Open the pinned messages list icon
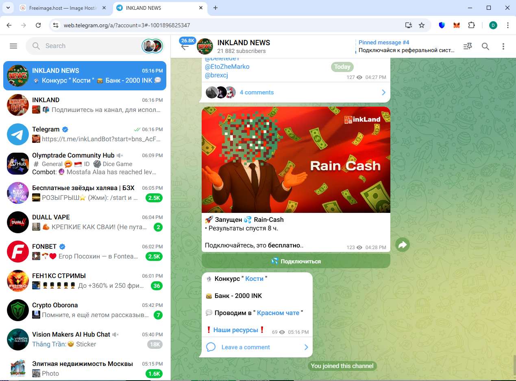The height and width of the screenshot is (381, 516). pos(468,46)
